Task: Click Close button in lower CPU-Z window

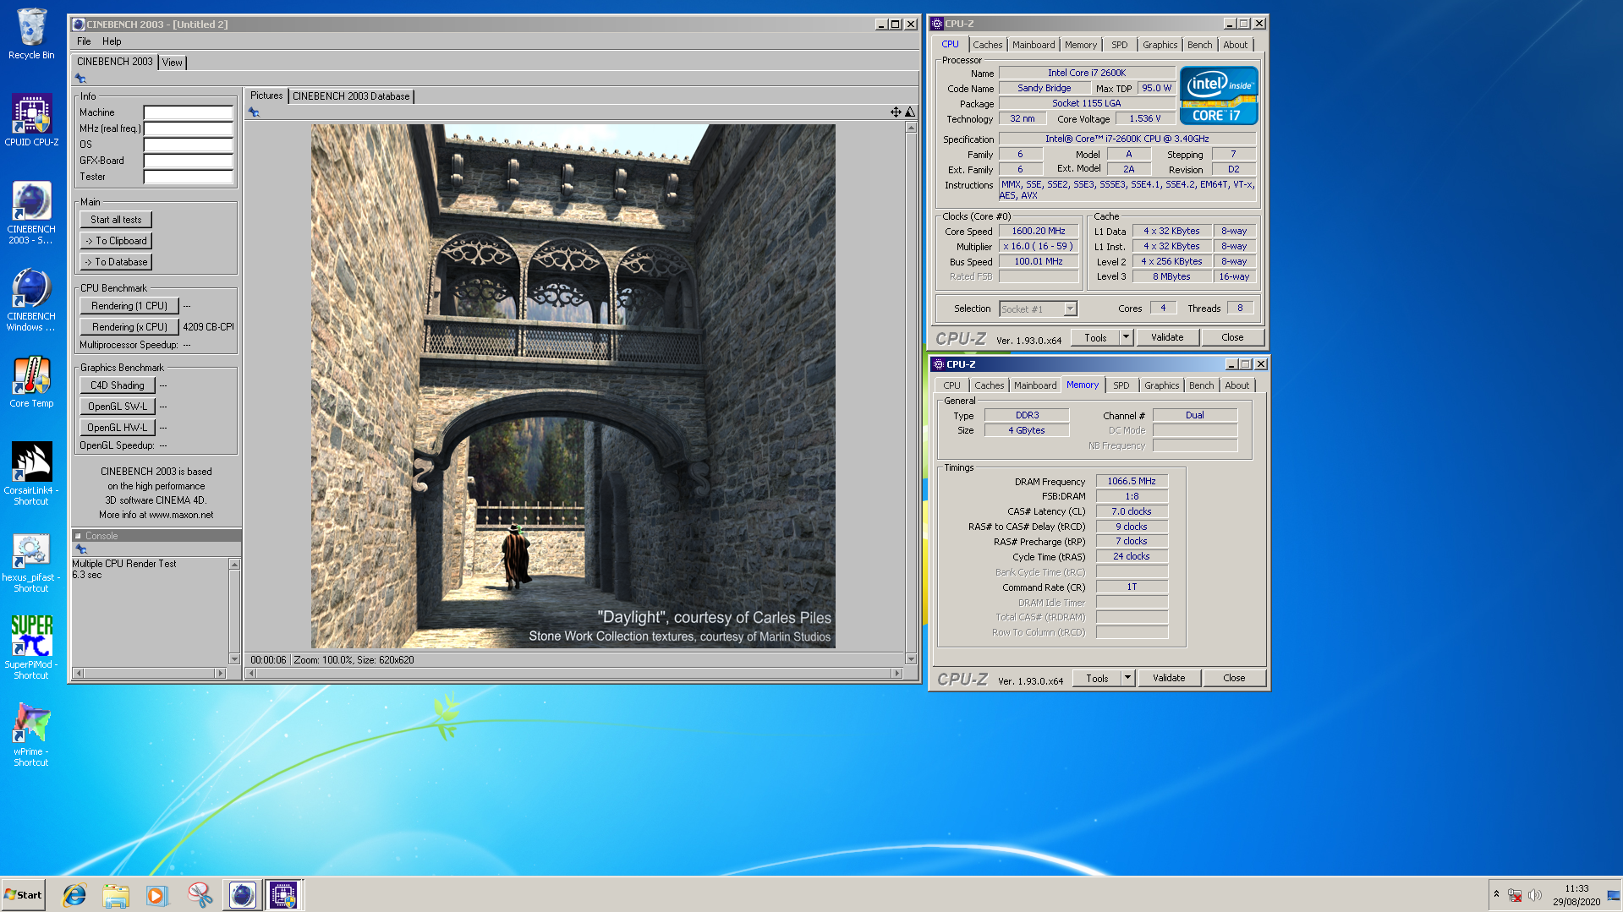Action: click(1234, 678)
